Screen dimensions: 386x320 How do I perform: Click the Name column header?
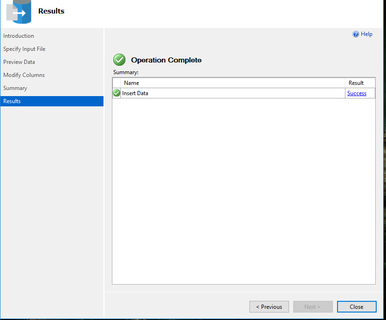coord(233,83)
